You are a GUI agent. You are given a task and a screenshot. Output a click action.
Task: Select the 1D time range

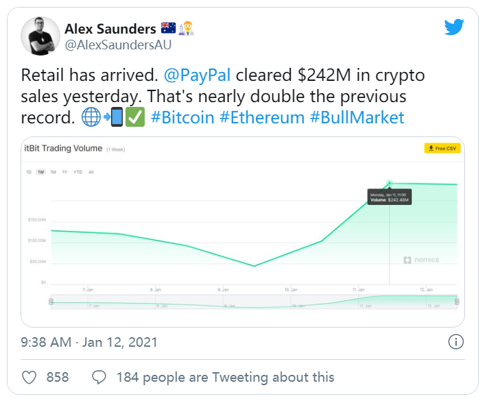[29, 172]
